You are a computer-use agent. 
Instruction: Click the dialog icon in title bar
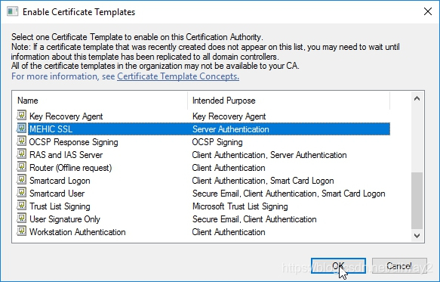tap(12, 12)
